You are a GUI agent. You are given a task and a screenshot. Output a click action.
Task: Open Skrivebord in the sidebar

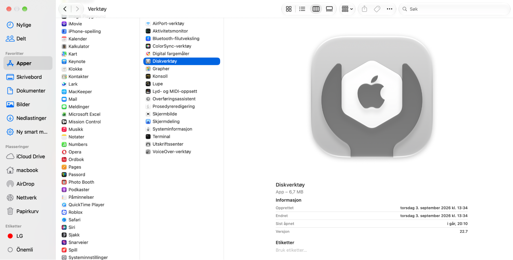28,77
